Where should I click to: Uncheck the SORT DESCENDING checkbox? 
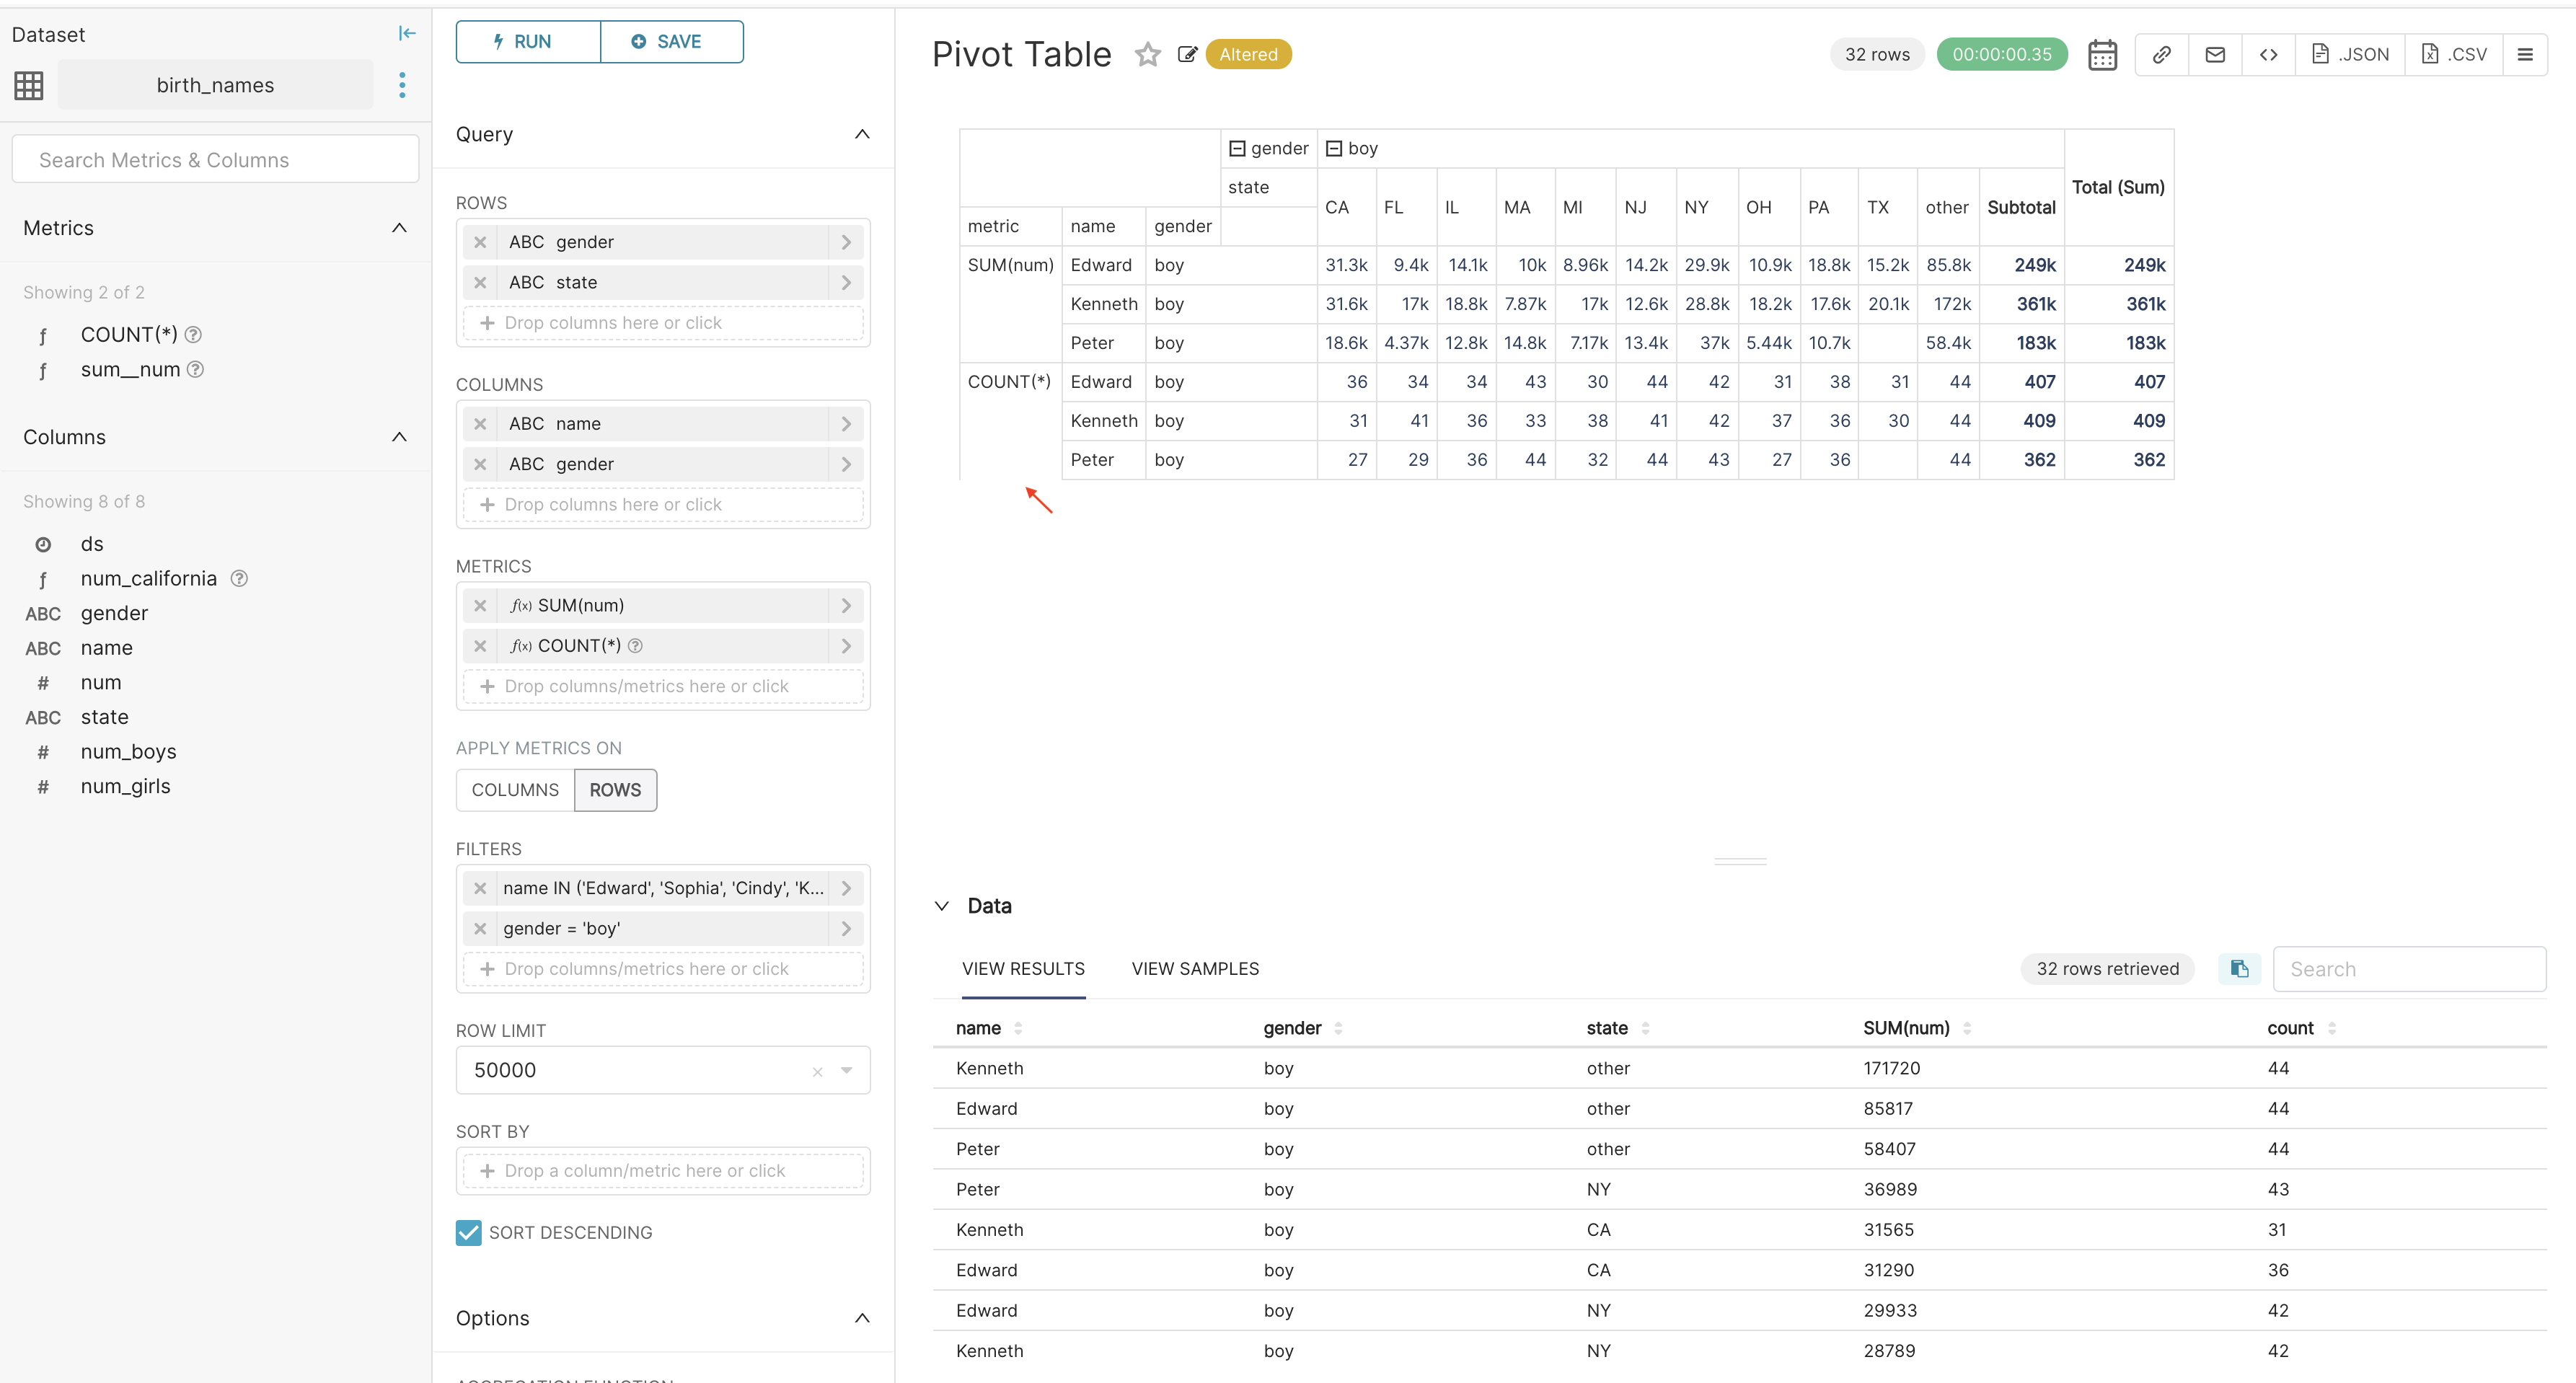(467, 1232)
